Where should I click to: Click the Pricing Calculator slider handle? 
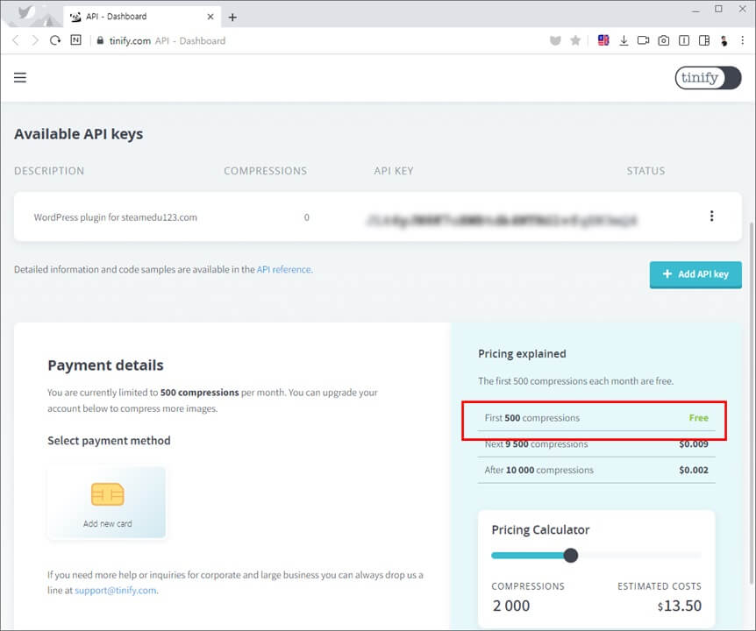pos(570,556)
